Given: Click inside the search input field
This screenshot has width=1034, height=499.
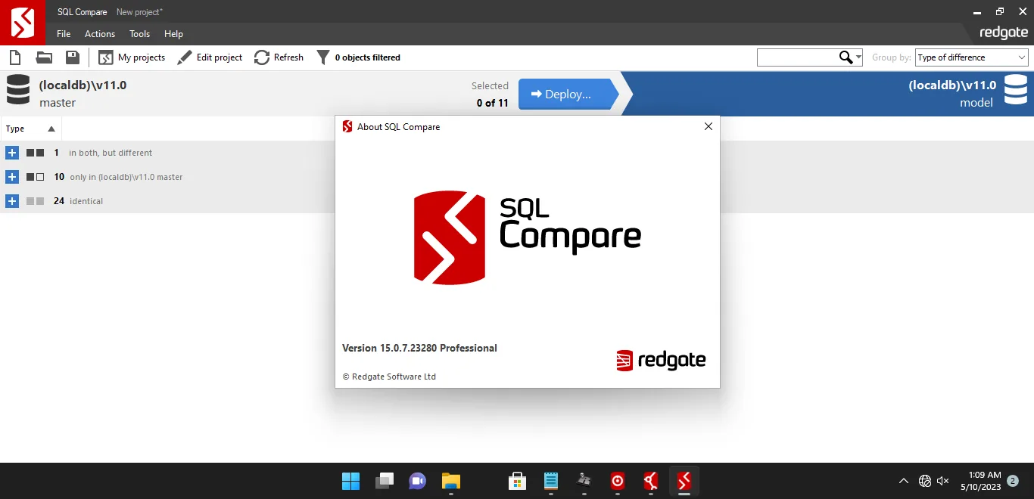Looking at the screenshot, I should coord(797,57).
